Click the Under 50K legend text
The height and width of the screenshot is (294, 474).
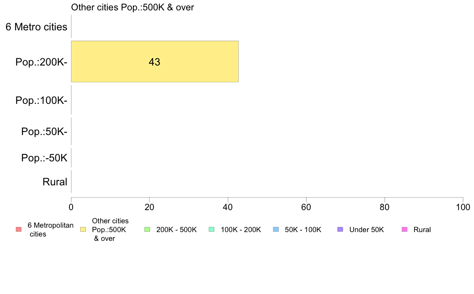pos(366,230)
